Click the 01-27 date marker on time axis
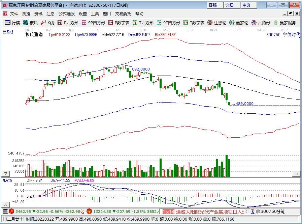This screenshot has width=302, height=224. [214, 30]
